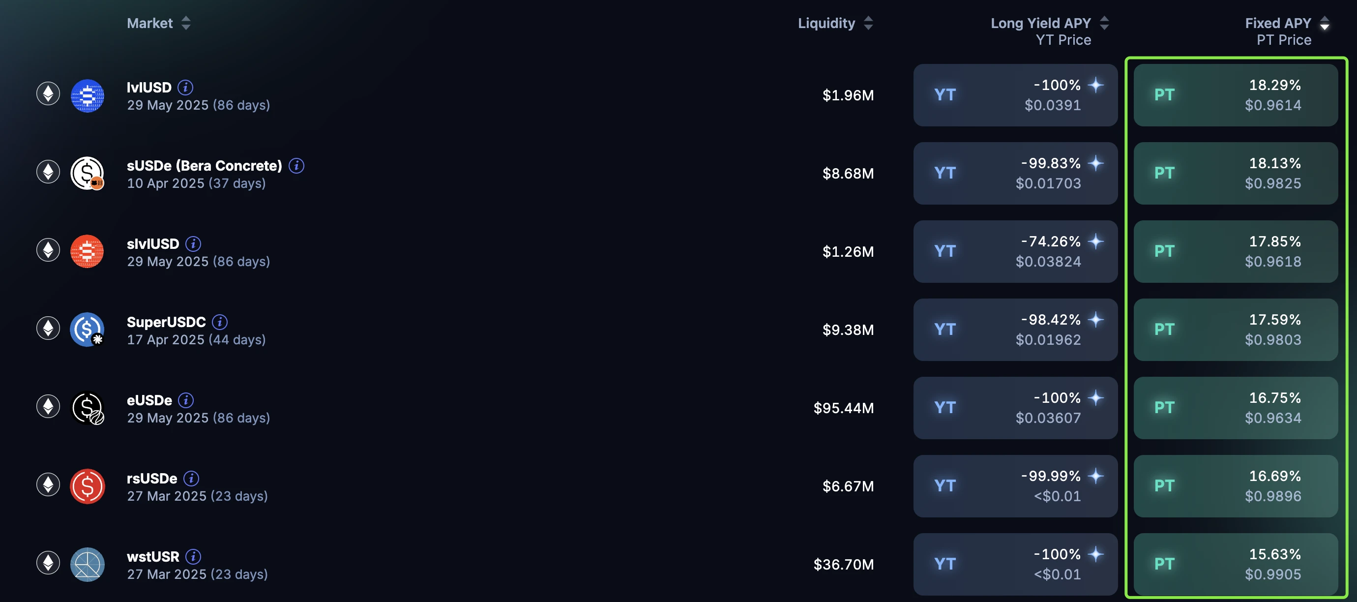Click the red rsUSDe token logo
1357x602 pixels.
[88, 486]
